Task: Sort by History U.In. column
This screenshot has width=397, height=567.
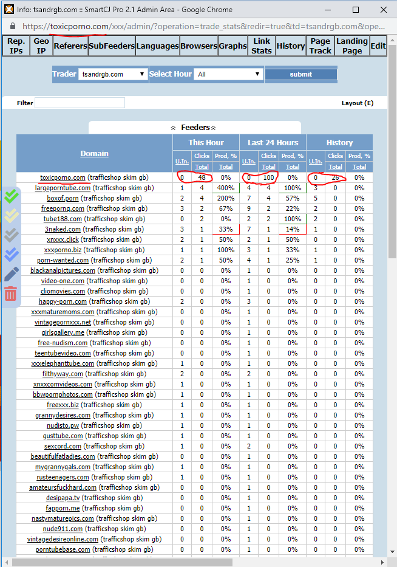Action: (x=316, y=161)
